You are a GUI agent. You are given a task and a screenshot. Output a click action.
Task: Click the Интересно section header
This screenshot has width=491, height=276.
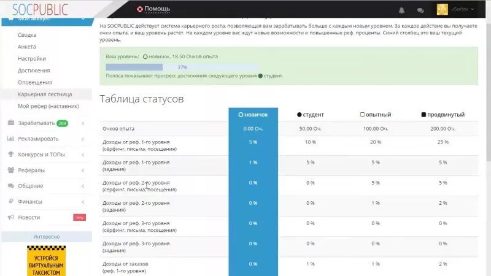point(47,237)
